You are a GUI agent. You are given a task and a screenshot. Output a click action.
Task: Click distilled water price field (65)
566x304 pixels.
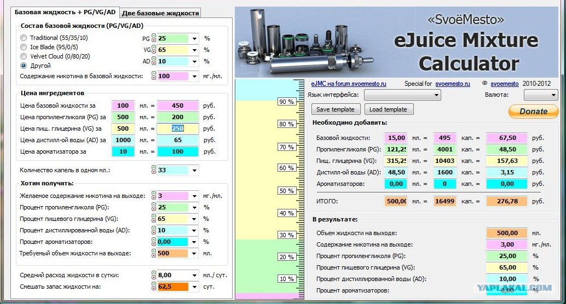tap(177, 141)
